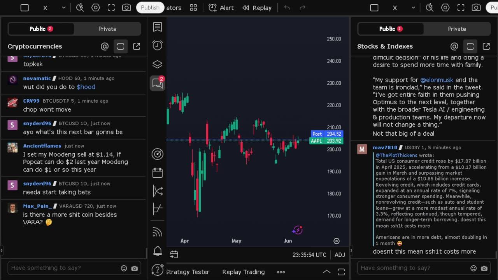The image size is (498, 280).
Task: Enter fullscreen mode from left toolbar
Action: click(x=111, y=7)
